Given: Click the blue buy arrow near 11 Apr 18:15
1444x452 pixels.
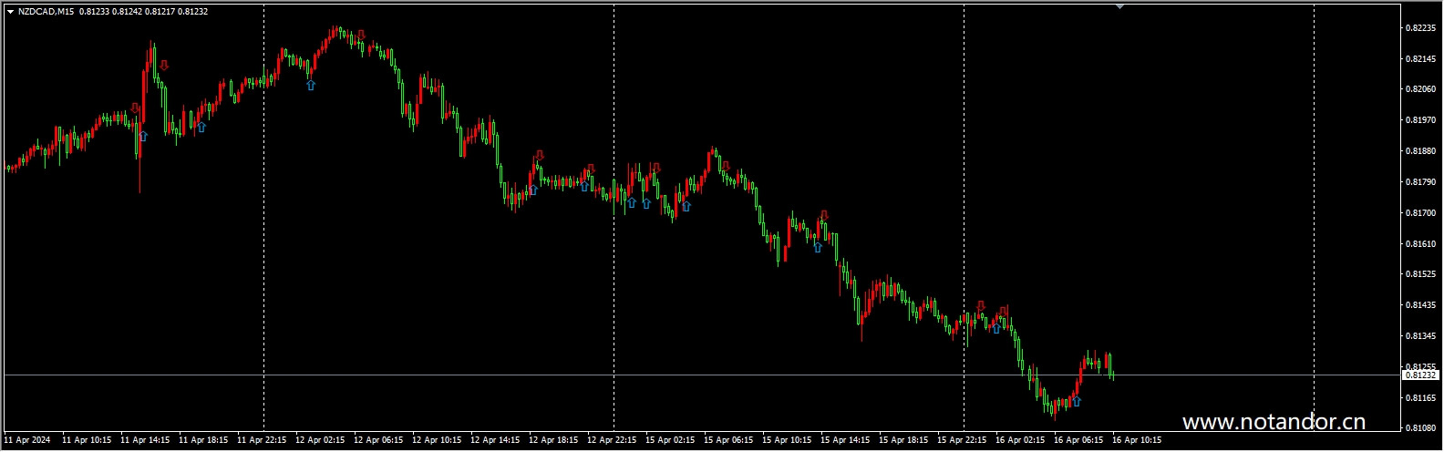Looking at the screenshot, I should [201, 127].
